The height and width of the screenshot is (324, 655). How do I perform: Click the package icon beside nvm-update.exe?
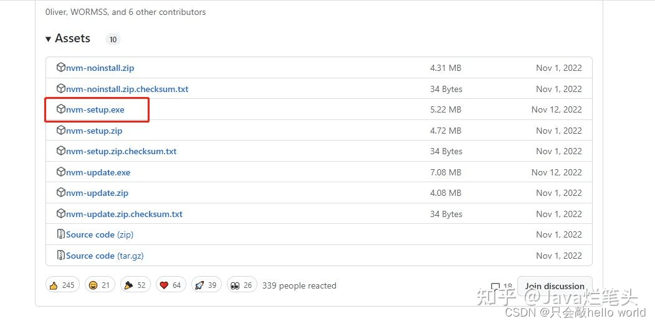point(61,172)
